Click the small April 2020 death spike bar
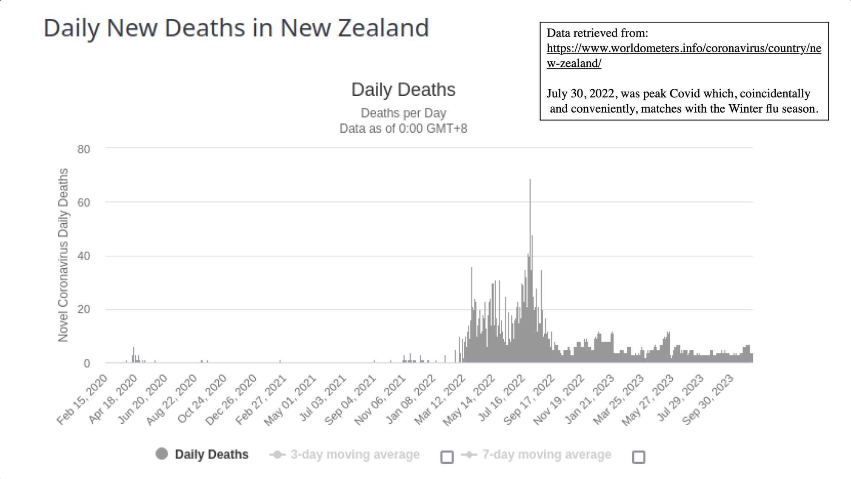Viewport: 851px width, 479px height. pyautogui.click(x=133, y=355)
